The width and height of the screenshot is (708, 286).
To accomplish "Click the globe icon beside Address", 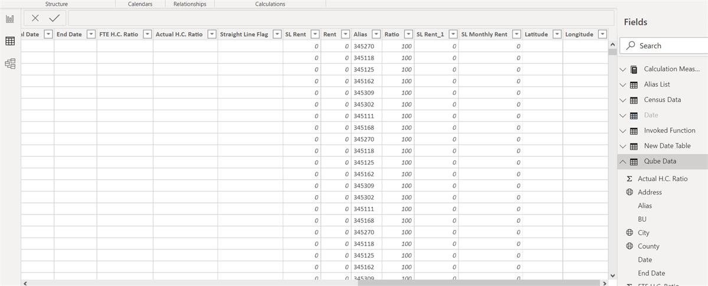I will pyautogui.click(x=630, y=192).
